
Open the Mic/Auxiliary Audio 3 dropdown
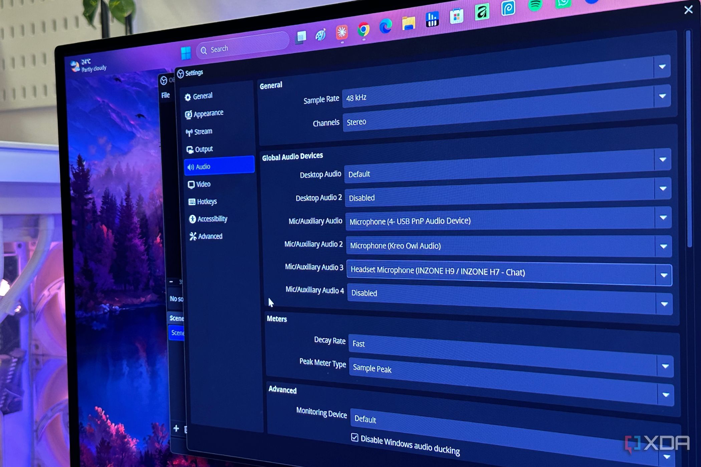click(x=509, y=273)
